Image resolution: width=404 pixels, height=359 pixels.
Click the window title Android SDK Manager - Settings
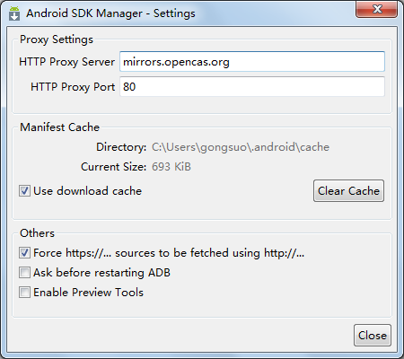[x=110, y=13]
